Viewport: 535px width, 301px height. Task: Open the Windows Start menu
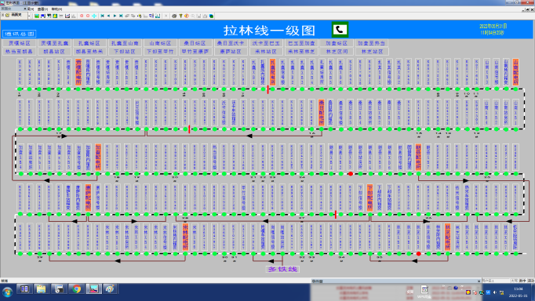coord(7,292)
